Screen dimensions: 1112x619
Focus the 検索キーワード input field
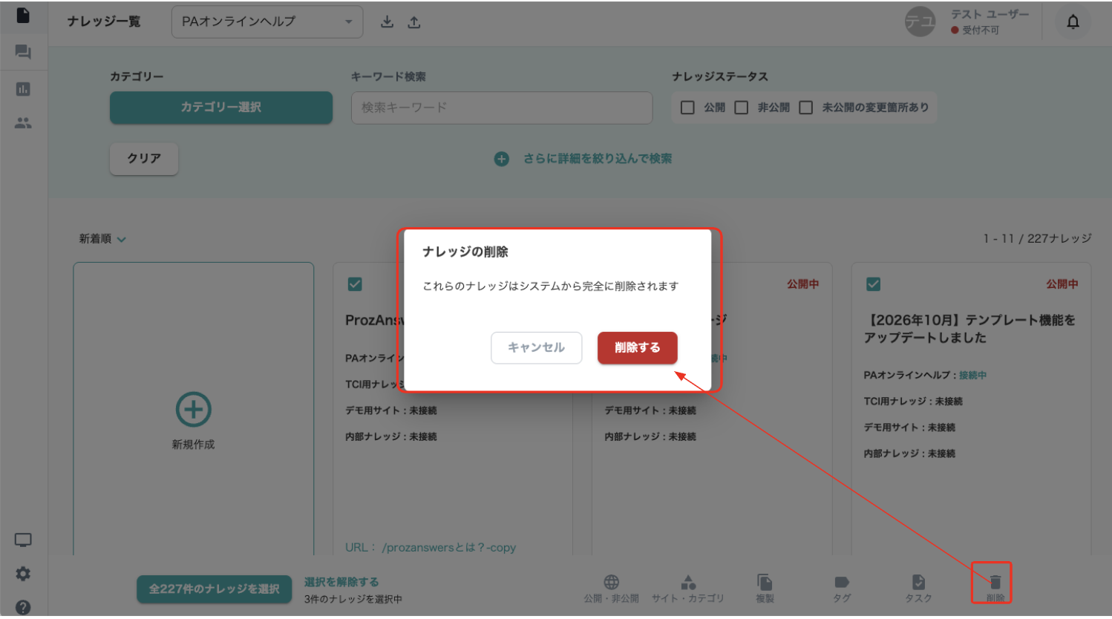point(502,108)
